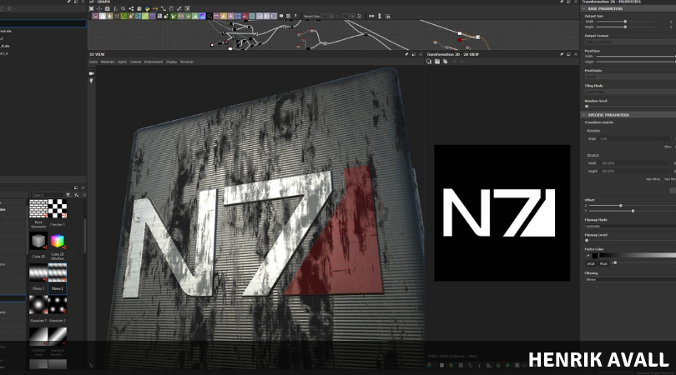This screenshot has height=375, width=676.
Task: Select the Fibers 2 thumbnail in Library
Action: coord(58,273)
